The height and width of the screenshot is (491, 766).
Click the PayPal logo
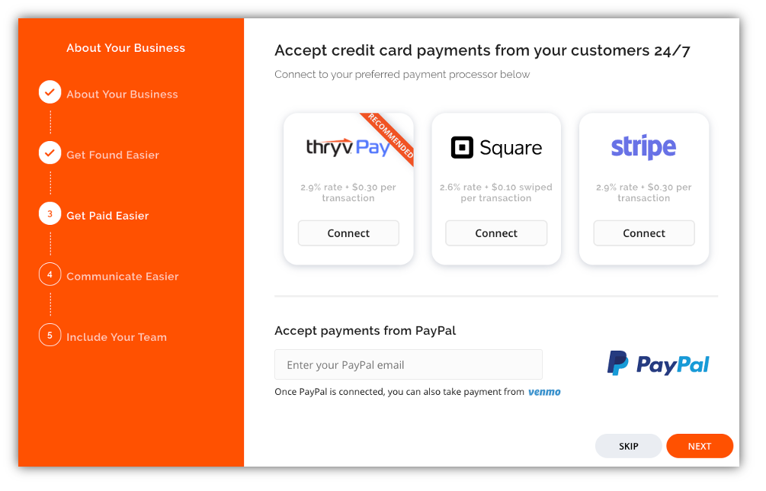coord(658,364)
